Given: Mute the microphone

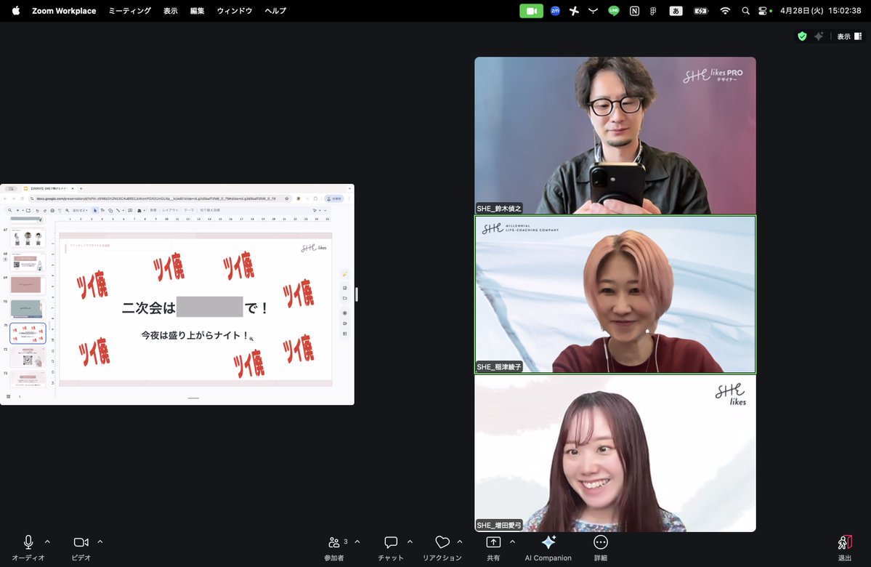Looking at the screenshot, I should (28, 542).
